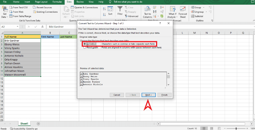Switch to the Home tab
The height and width of the screenshot is (130, 255).
coord(16,2)
